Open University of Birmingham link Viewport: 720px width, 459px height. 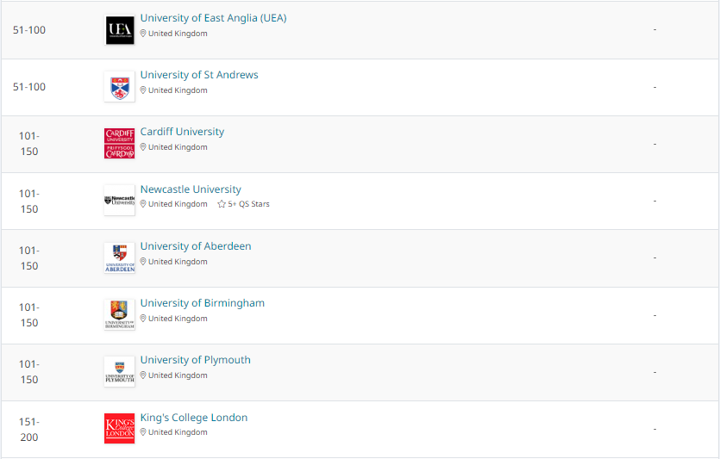pos(203,303)
